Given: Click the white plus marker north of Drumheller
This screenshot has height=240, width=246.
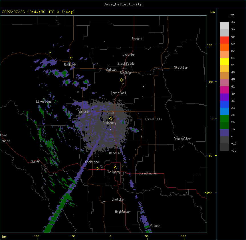Looking at the screenshot, I should pos(175,107).
